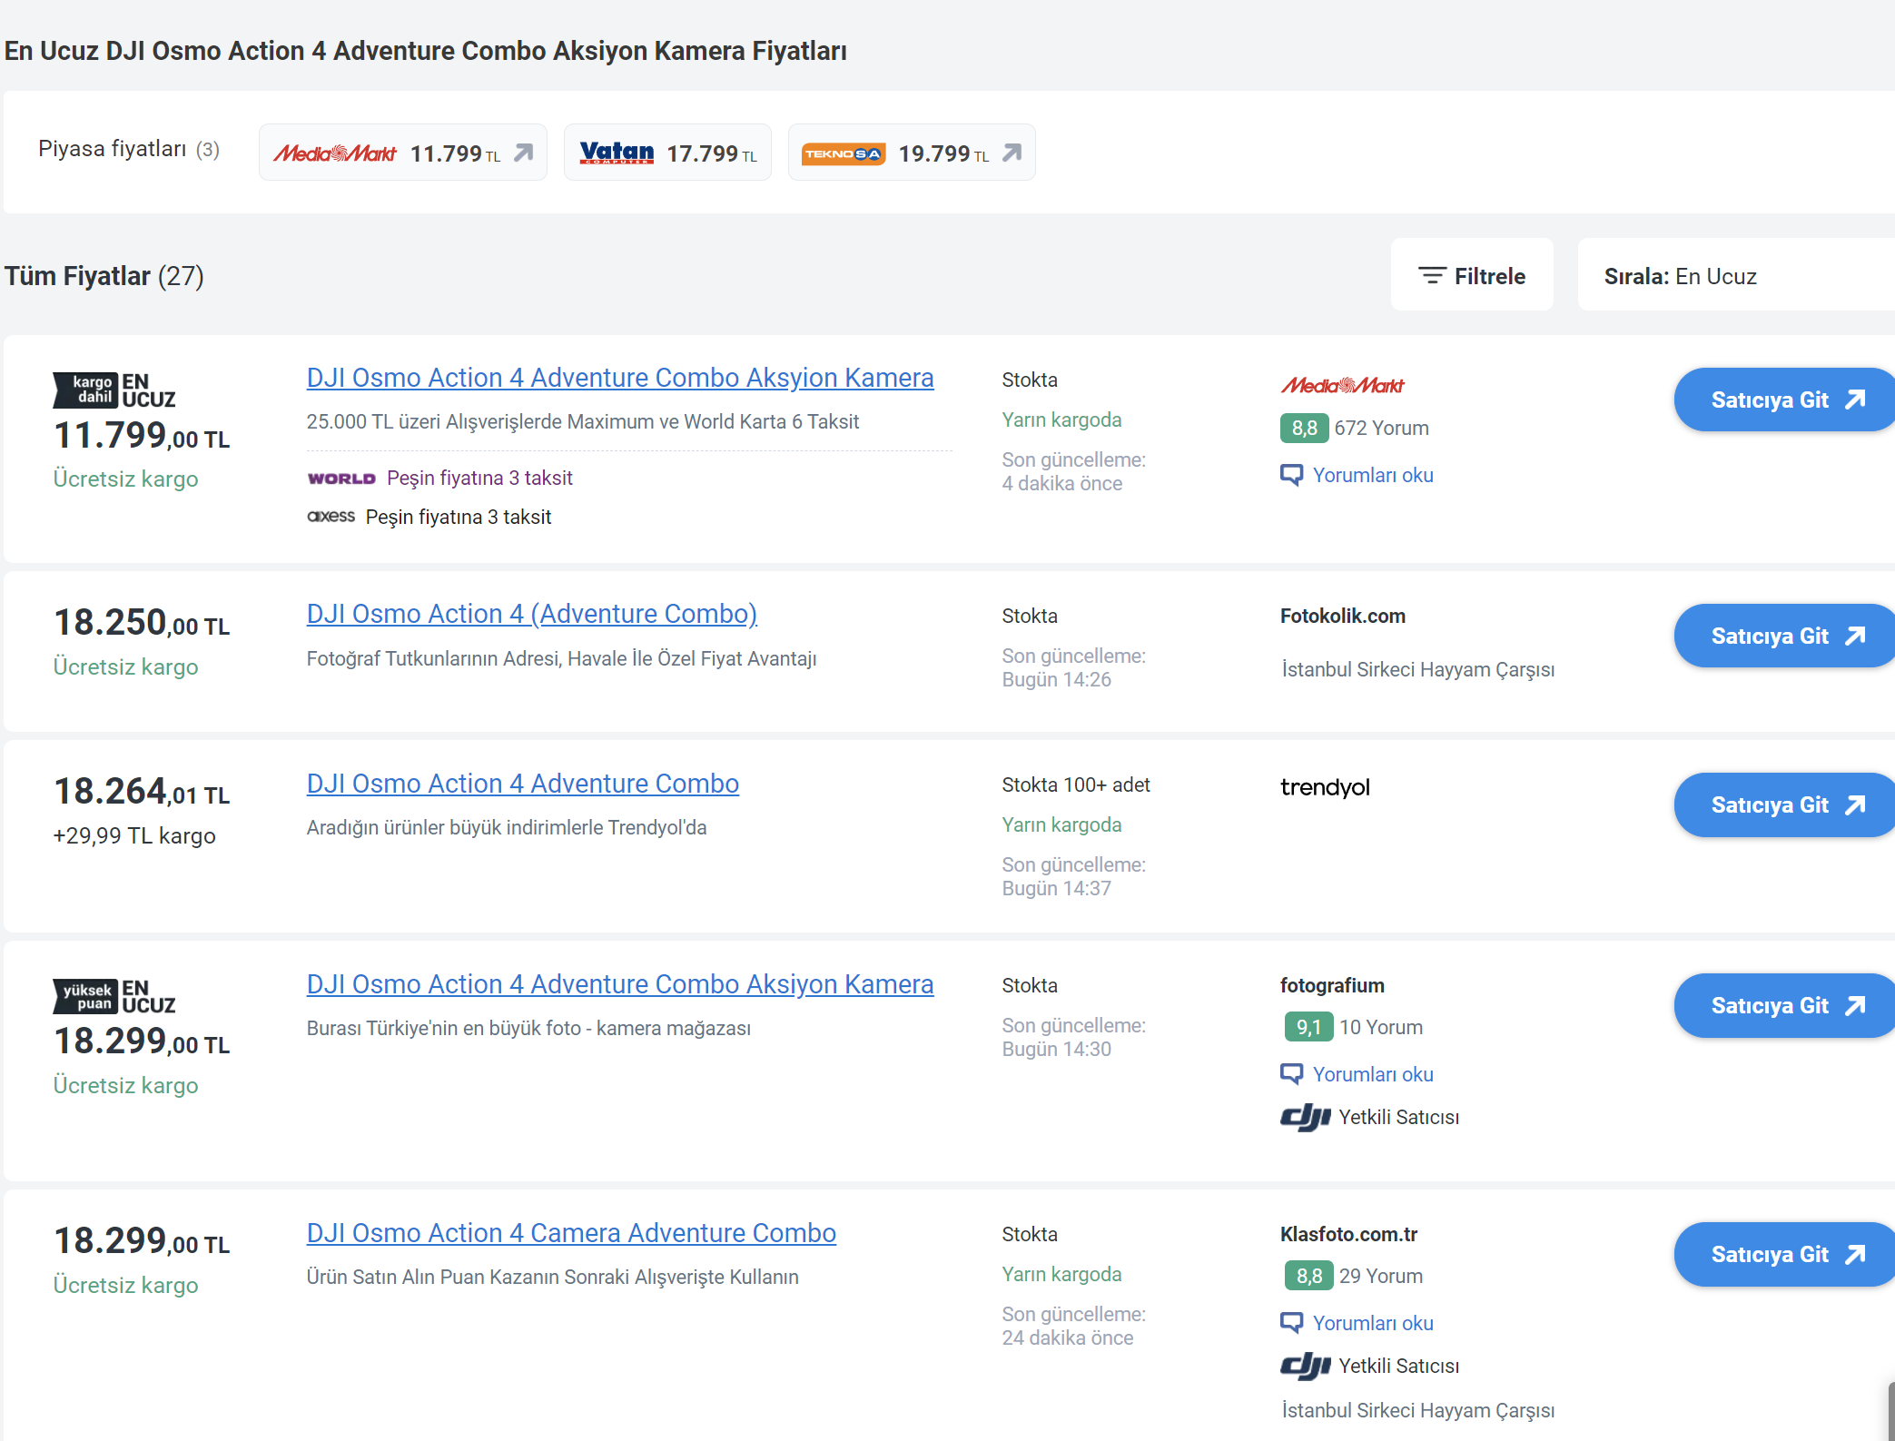Image resolution: width=1895 pixels, height=1441 pixels.
Task: Click the MediaMarkt seller logo in first listing
Action: [x=1342, y=385]
